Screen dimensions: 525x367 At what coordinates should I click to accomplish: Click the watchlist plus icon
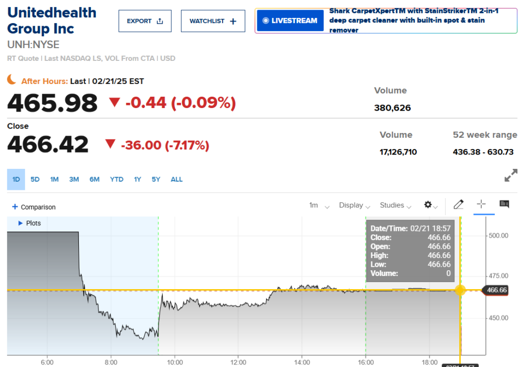(x=233, y=21)
